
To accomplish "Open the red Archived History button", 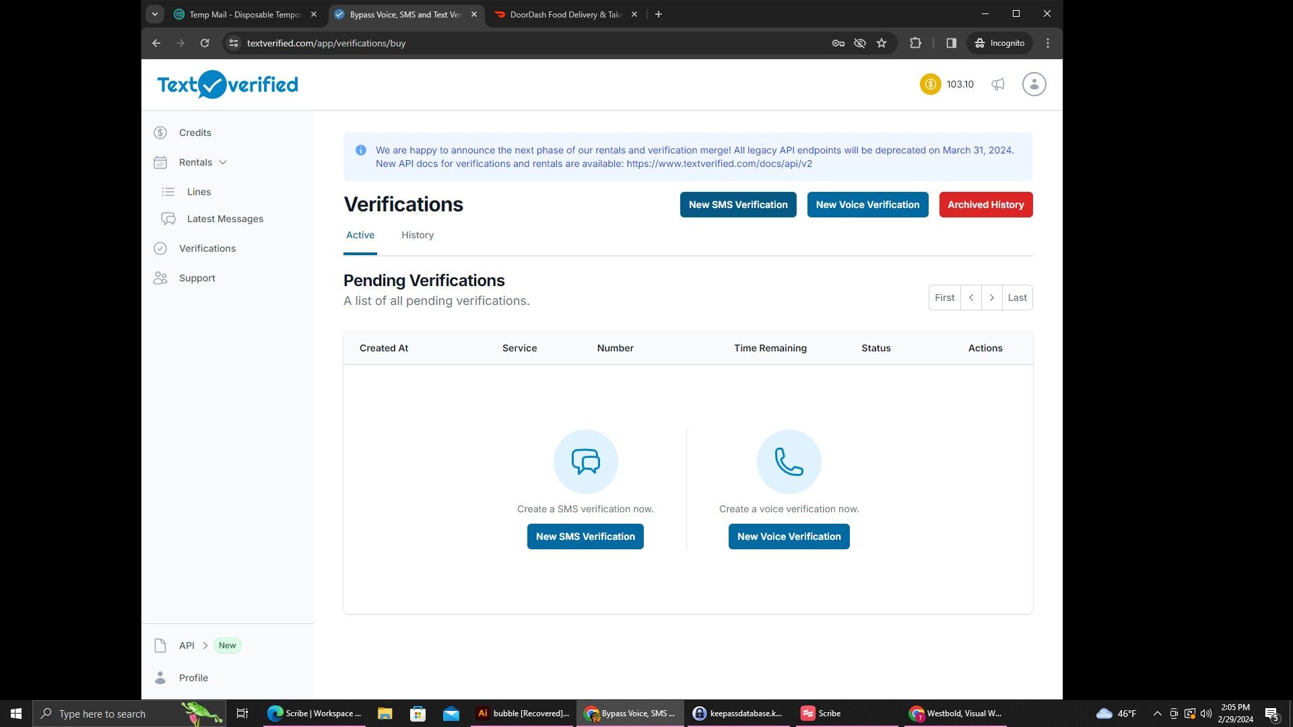I will (986, 205).
